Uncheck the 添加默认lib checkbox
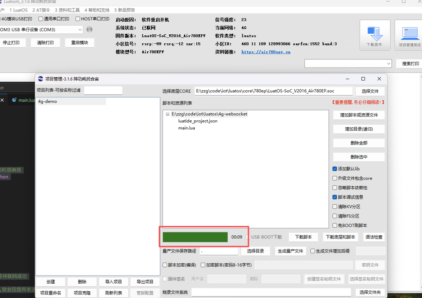The width and height of the screenshot is (422, 298). (335, 169)
